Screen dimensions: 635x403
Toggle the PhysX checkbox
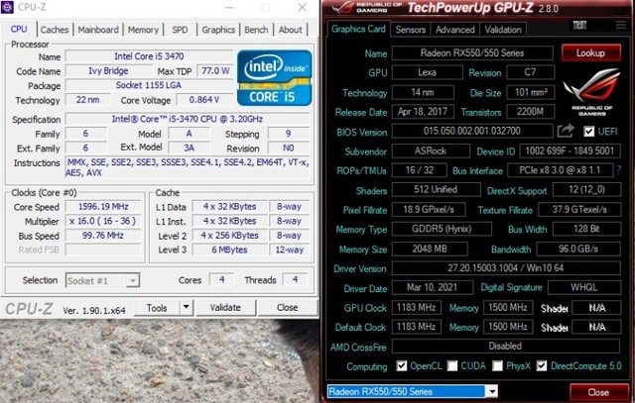497,365
